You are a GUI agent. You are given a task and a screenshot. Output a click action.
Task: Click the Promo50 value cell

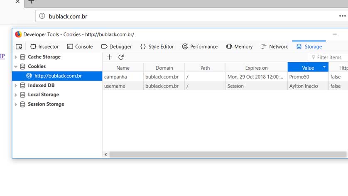coord(308,77)
